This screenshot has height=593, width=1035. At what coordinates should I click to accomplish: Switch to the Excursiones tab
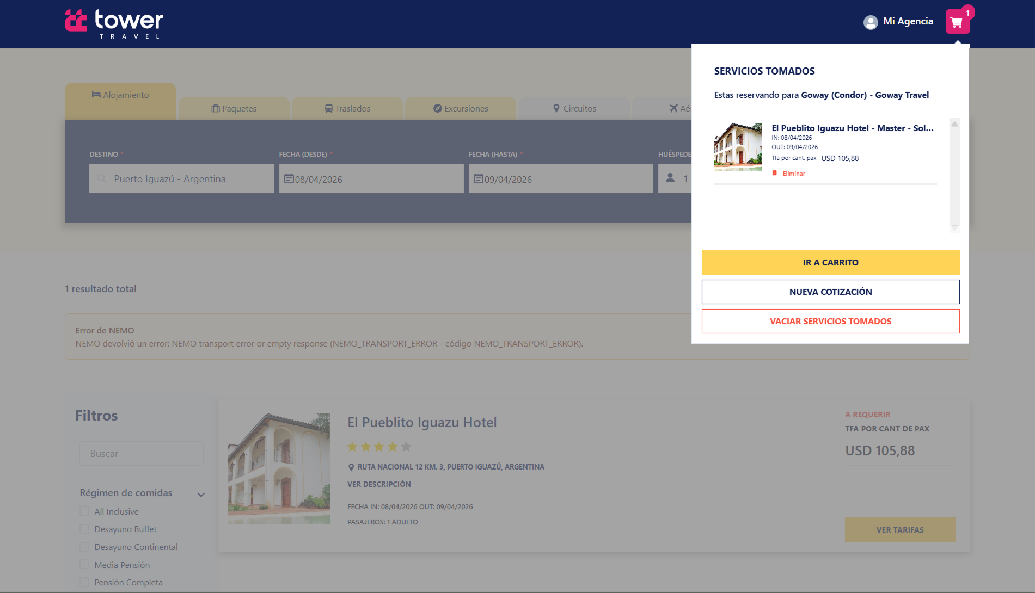click(x=461, y=108)
